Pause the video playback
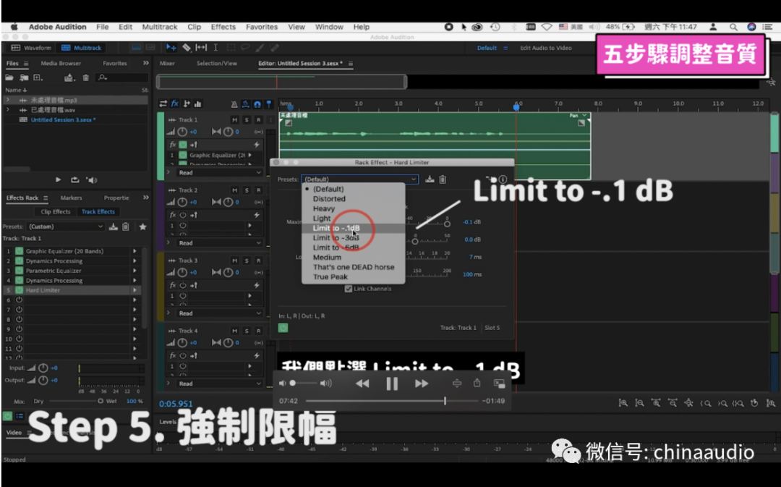781x487 pixels. tap(392, 384)
